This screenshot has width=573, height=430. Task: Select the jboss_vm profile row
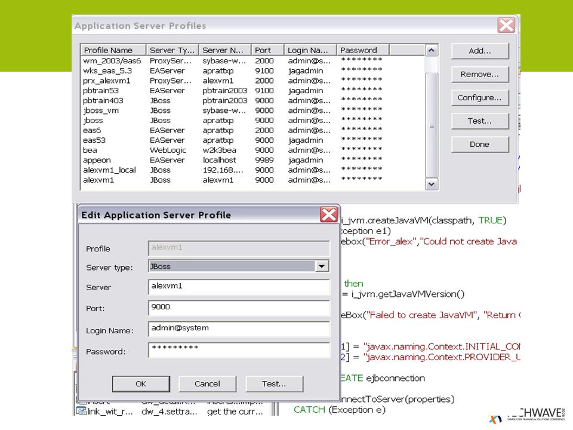253,110
